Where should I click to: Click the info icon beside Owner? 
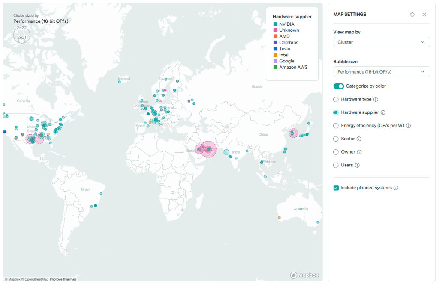click(x=359, y=152)
